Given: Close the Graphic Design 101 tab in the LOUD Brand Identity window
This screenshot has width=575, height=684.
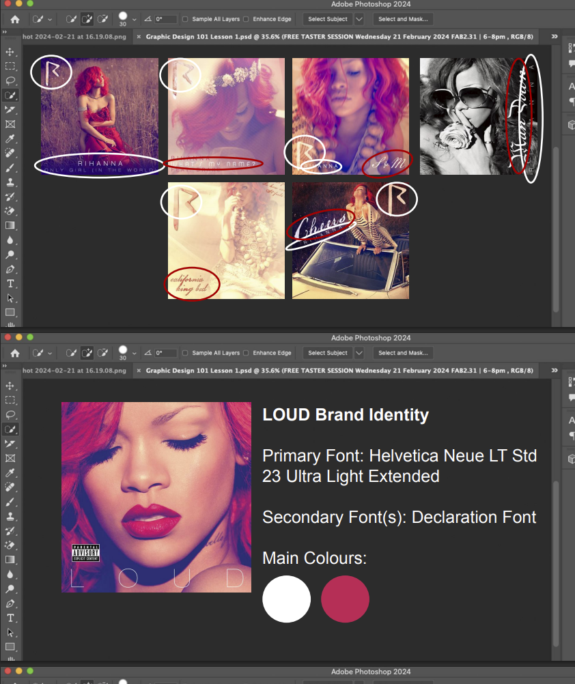Looking at the screenshot, I should (x=139, y=371).
